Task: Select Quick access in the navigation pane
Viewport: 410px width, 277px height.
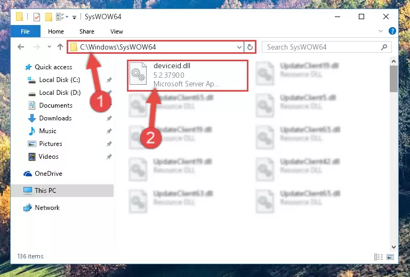Action: click(53, 67)
